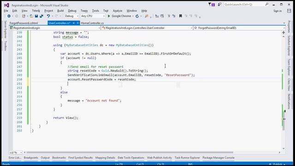The height and width of the screenshot is (166, 295).
Task: Click the Increase line indent icon
Action: tap(162, 16)
